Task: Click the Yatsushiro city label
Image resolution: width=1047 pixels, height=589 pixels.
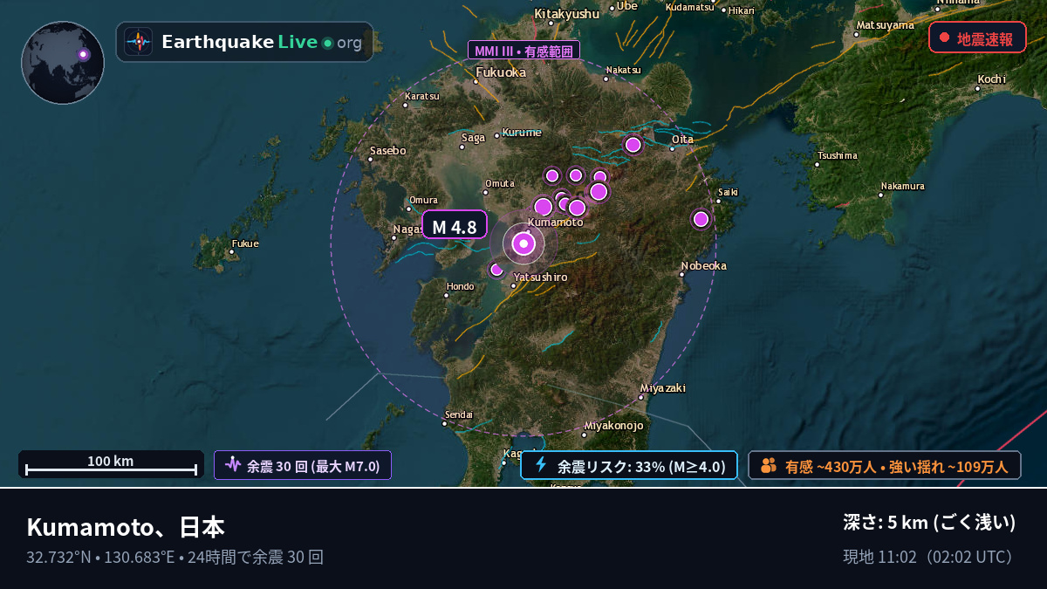Action: pyautogui.click(x=540, y=277)
